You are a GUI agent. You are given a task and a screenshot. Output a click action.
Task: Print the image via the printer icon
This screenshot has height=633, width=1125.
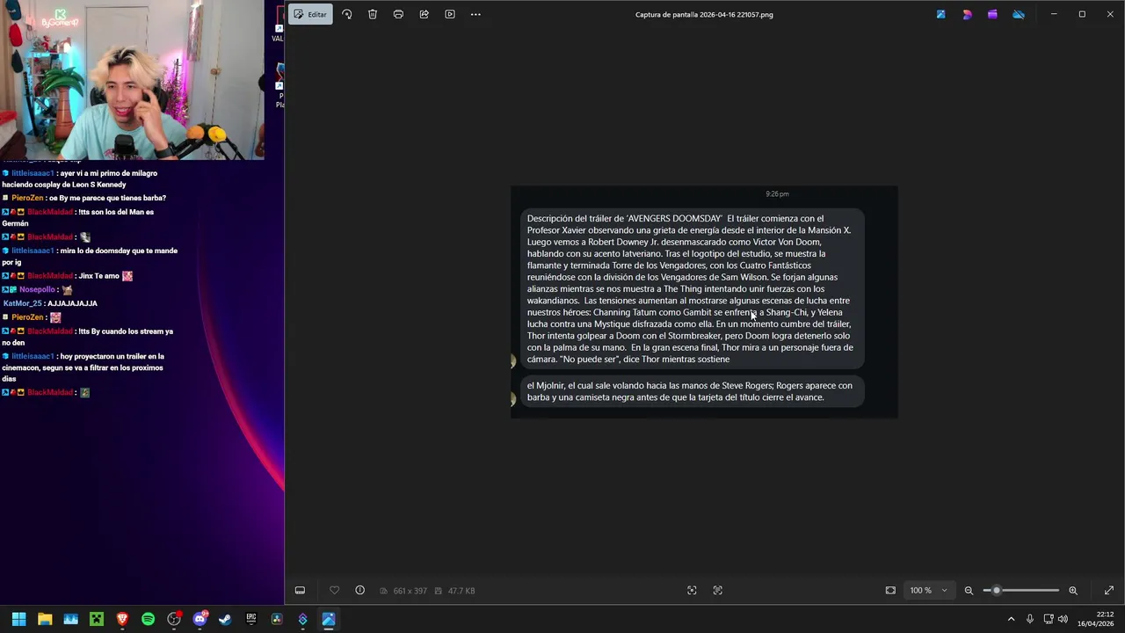(398, 14)
